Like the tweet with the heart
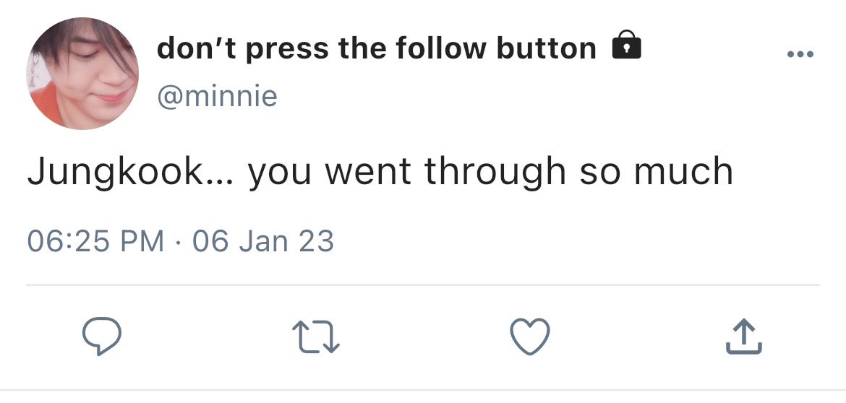The height and width of the screenshot is (403, 846). click(x=530, y=337)
